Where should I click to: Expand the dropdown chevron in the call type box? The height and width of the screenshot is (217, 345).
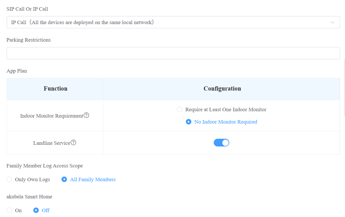[x=333, y=22]
